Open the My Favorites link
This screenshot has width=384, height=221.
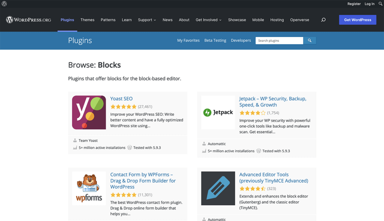188,40
